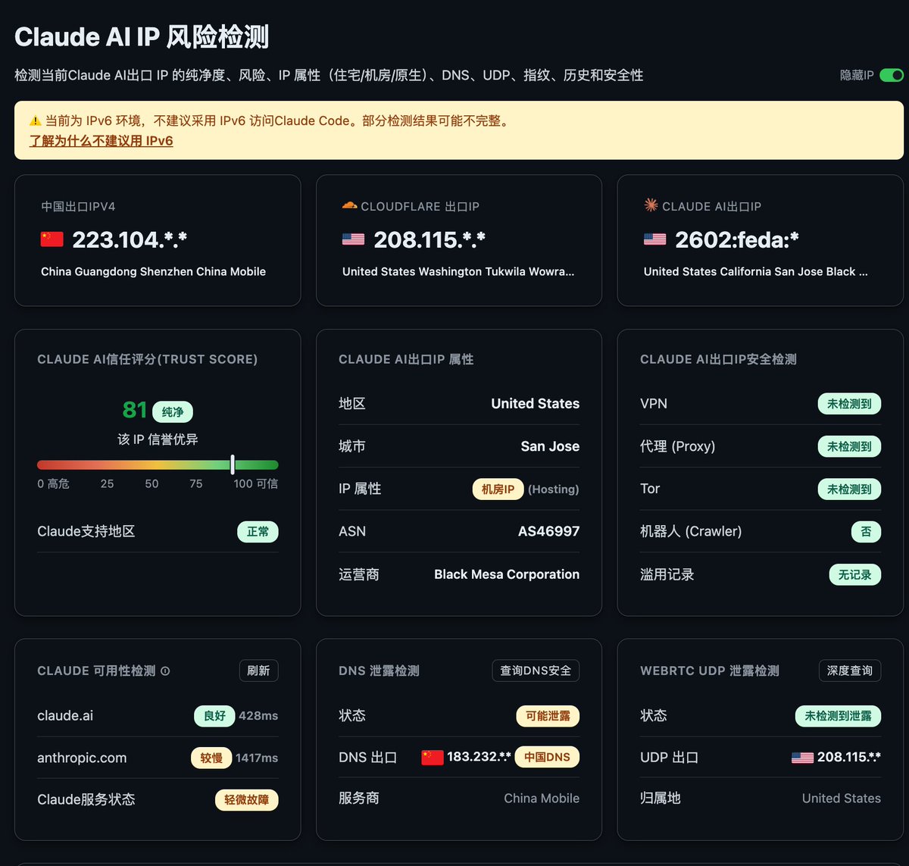Click the Cloudflare cloud logo icon
This screenshot has width=909, height=866.
point(349,205)
